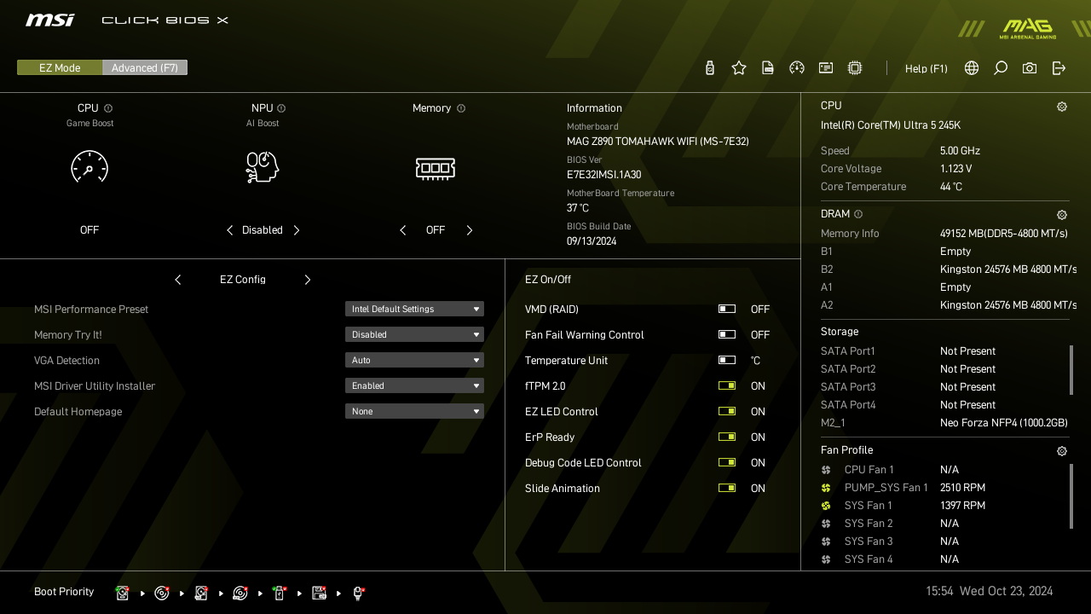Open Hardware Monitor gauge icon

point(797,68)
